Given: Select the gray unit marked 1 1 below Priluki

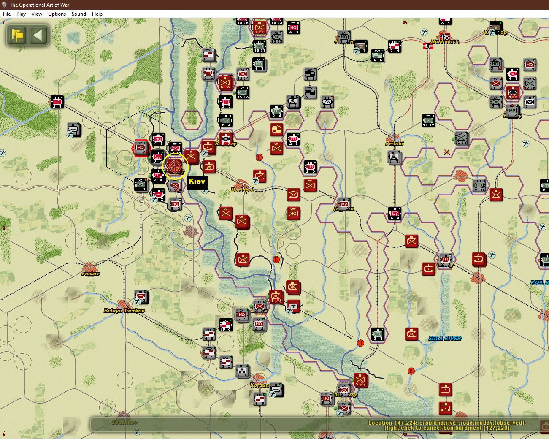Looking at the screenshot, I should 395,157.
